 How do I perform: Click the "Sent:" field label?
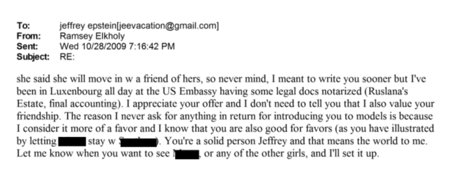click(x=27, y=46)
